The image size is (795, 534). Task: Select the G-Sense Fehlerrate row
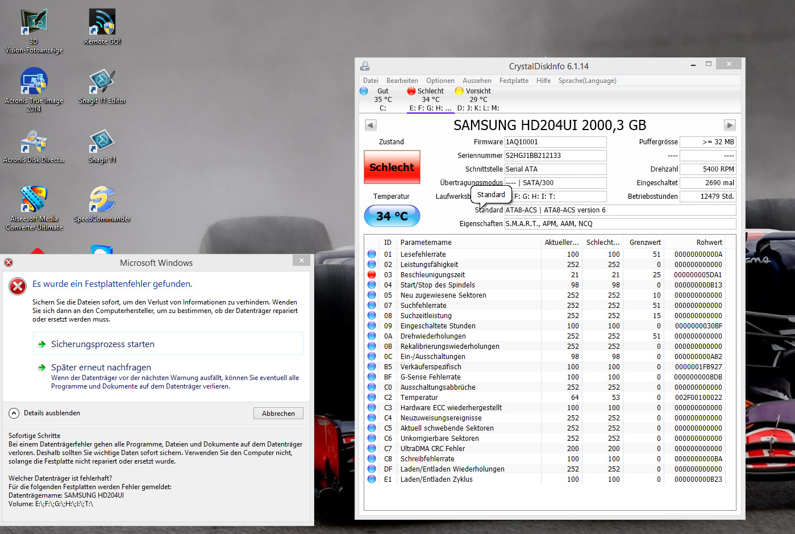[546, 377]
